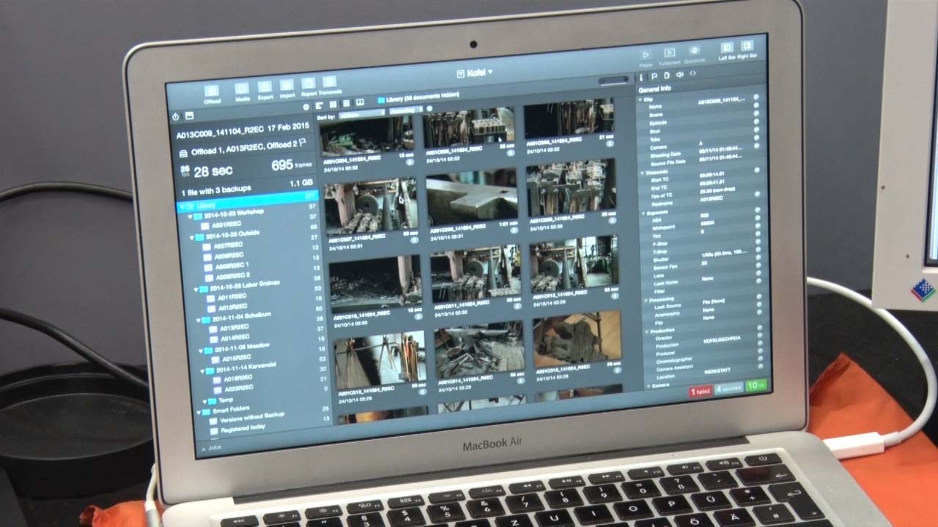Click the red failed jobs badge
Viewport: 938px width, 527px height.
click(701, 392)
